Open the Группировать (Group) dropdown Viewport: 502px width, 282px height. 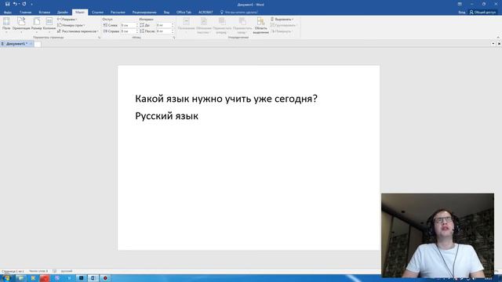point(283,25)
